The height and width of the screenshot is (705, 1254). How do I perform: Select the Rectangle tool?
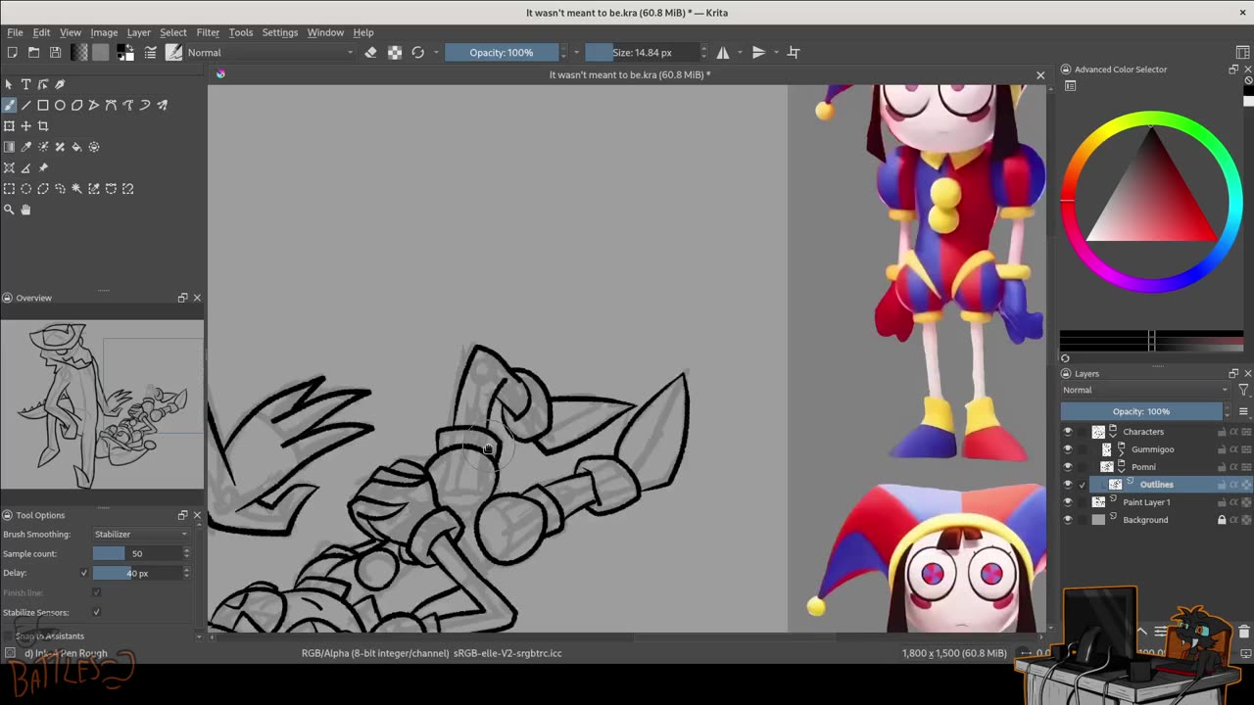[43, 105]
